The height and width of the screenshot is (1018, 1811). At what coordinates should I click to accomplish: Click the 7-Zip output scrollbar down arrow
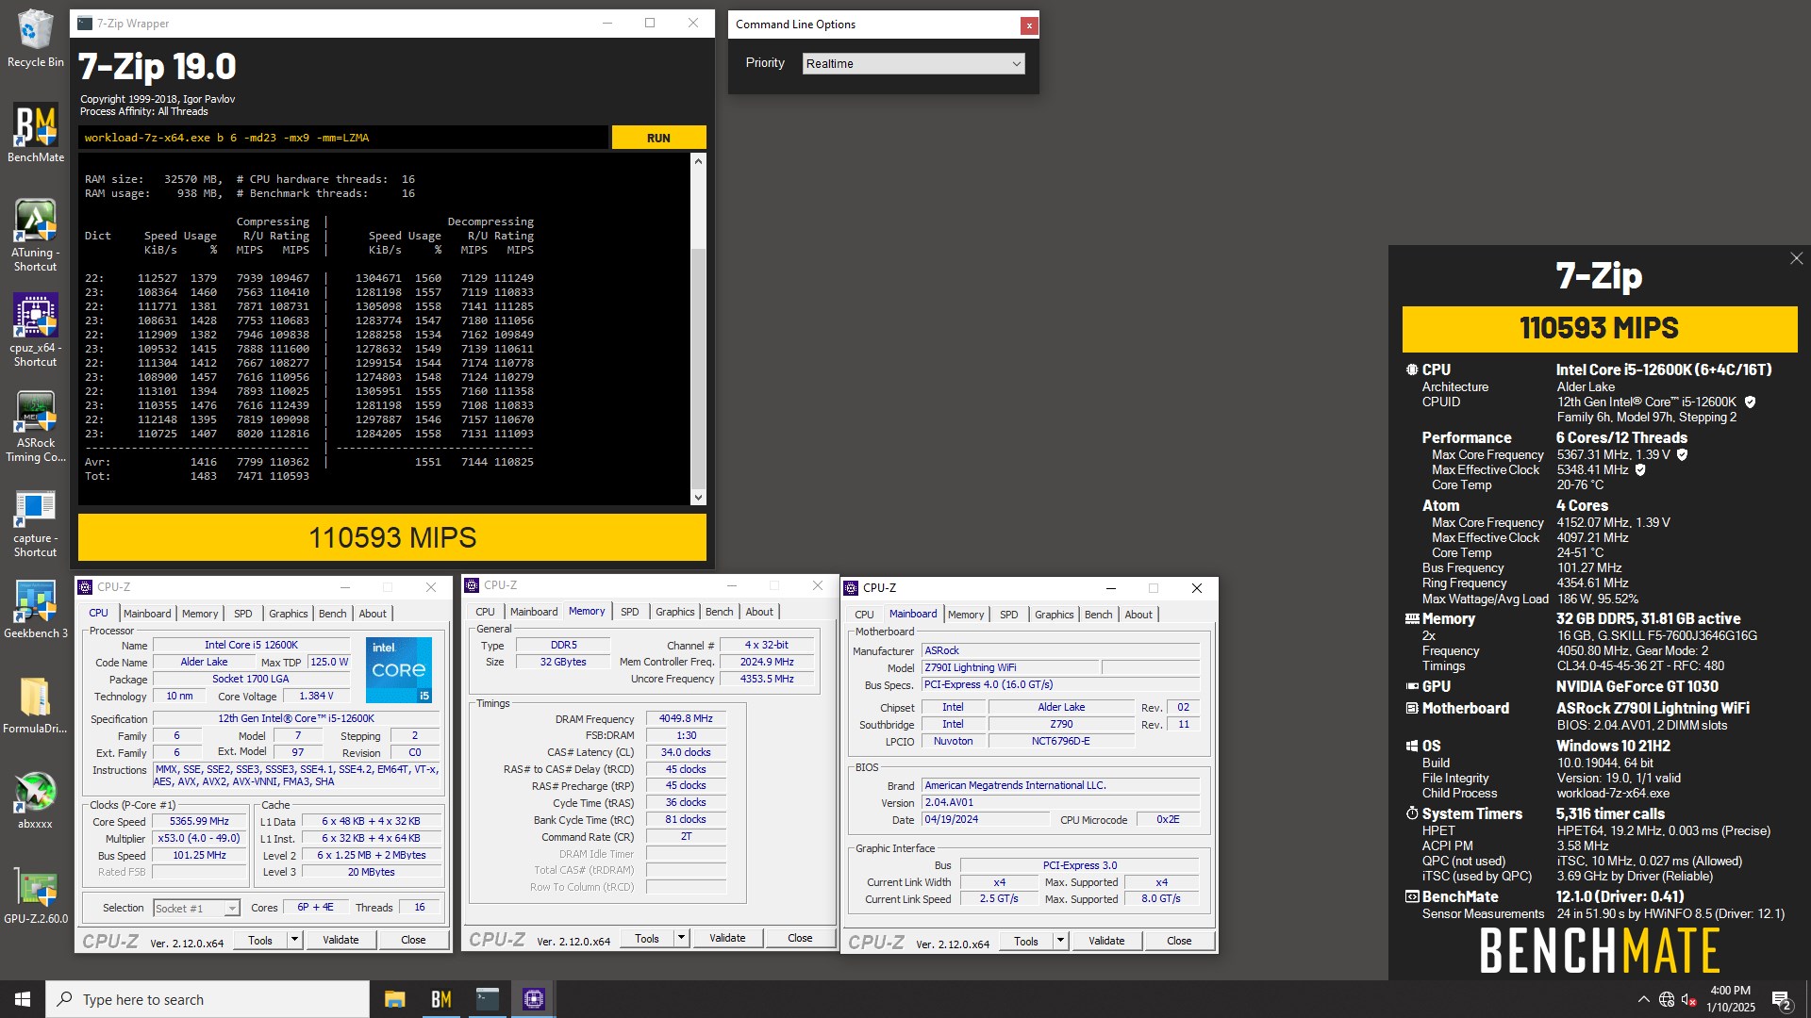click(x=698, y=497)
